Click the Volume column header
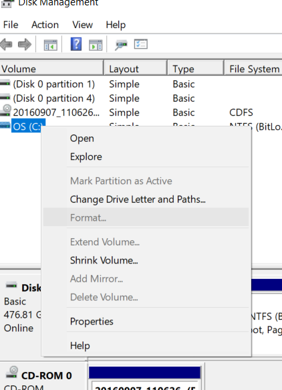 51,69
